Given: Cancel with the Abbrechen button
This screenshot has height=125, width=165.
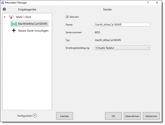Looking at the screenshot, I should click(151, 116).
